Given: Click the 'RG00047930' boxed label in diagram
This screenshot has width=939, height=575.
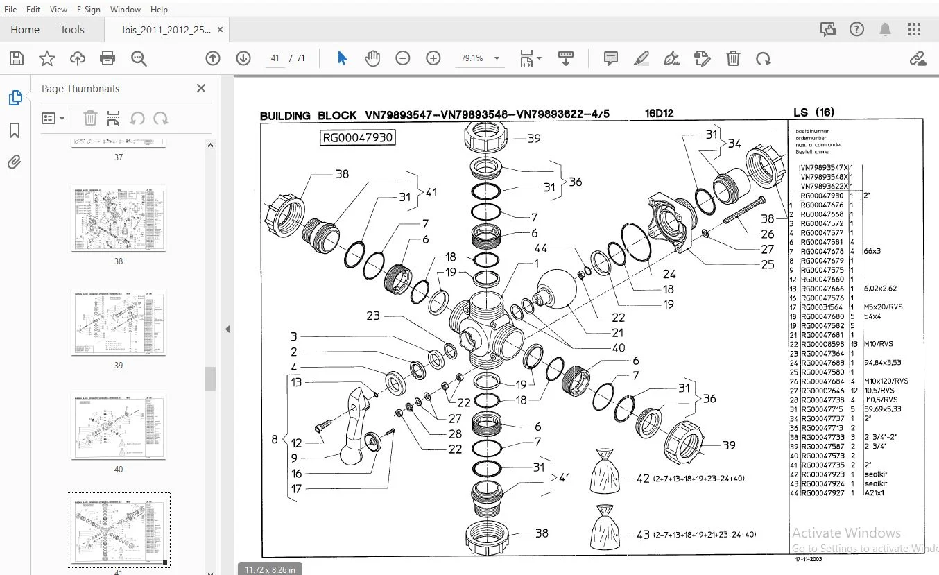Looking at the screenshot, I should pyautogui.click(x=357, y=137).
